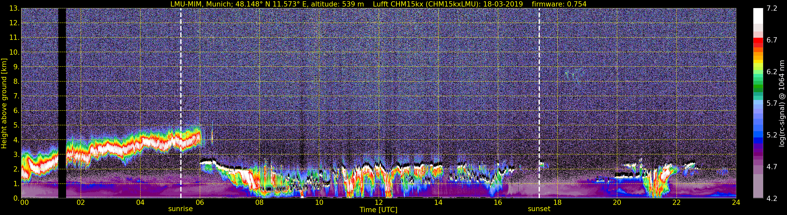This screenshot has width=787, height=215.
Task: Click the height axis tick label 6
Action: (x=16, y=111)
